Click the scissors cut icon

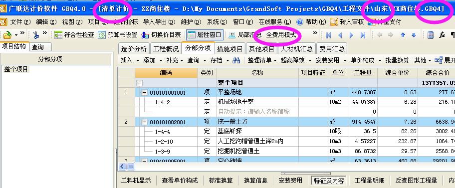click(36, 35)
